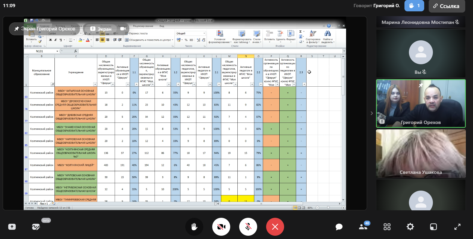Copy the meeting link with Ссылка button
The image size is (473, 239).
[x=447, y=6]
